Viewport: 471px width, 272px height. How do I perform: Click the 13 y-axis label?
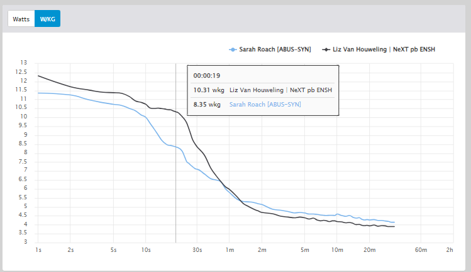click(24, 63)
